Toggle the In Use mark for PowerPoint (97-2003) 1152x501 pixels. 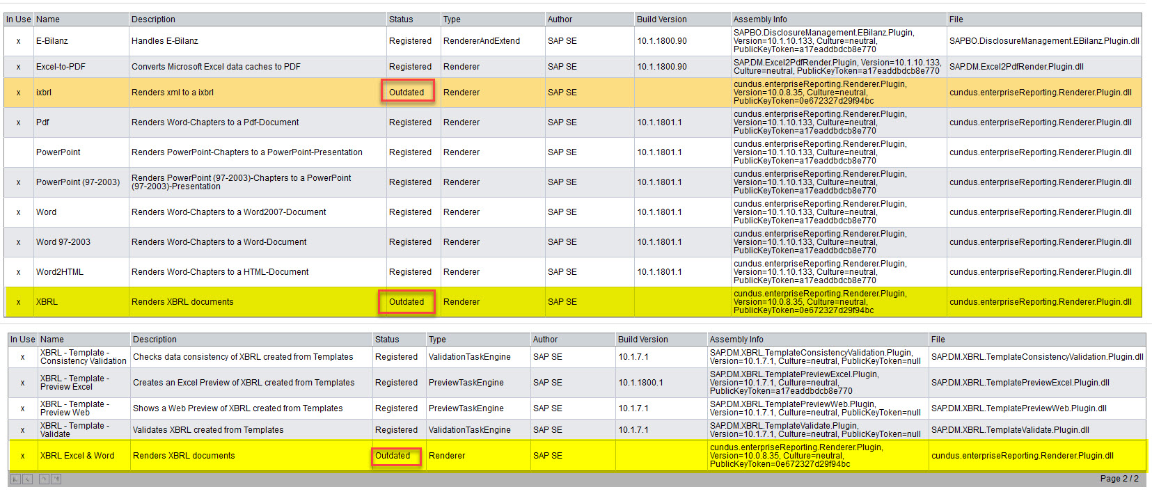click(19, 182)
